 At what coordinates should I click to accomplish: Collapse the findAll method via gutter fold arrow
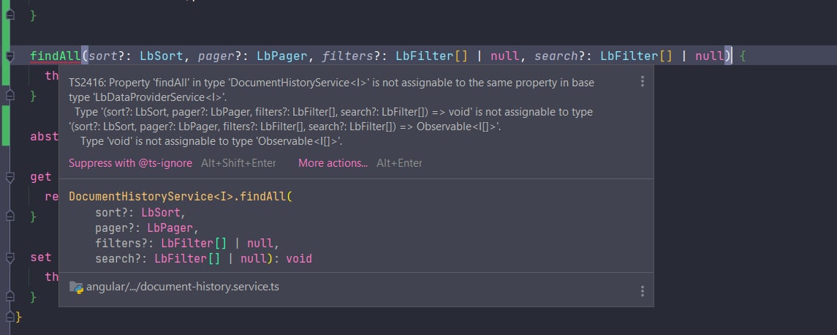[10, 56]
